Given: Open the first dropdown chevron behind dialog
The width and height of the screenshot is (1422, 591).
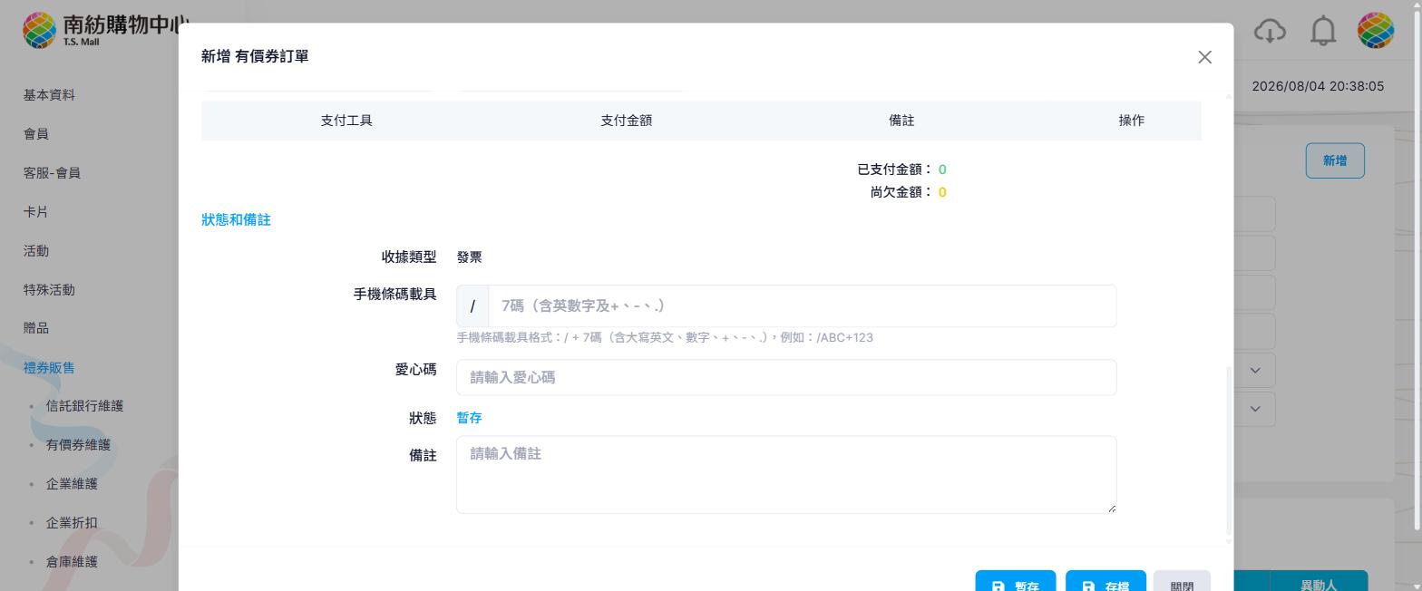Looking at the screenshot, I should [1255, 370].
